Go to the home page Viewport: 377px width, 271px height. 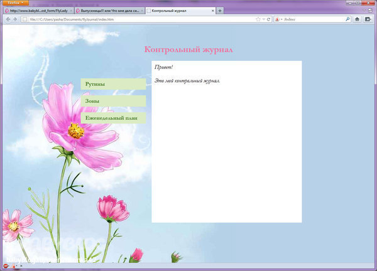(357, 19)
